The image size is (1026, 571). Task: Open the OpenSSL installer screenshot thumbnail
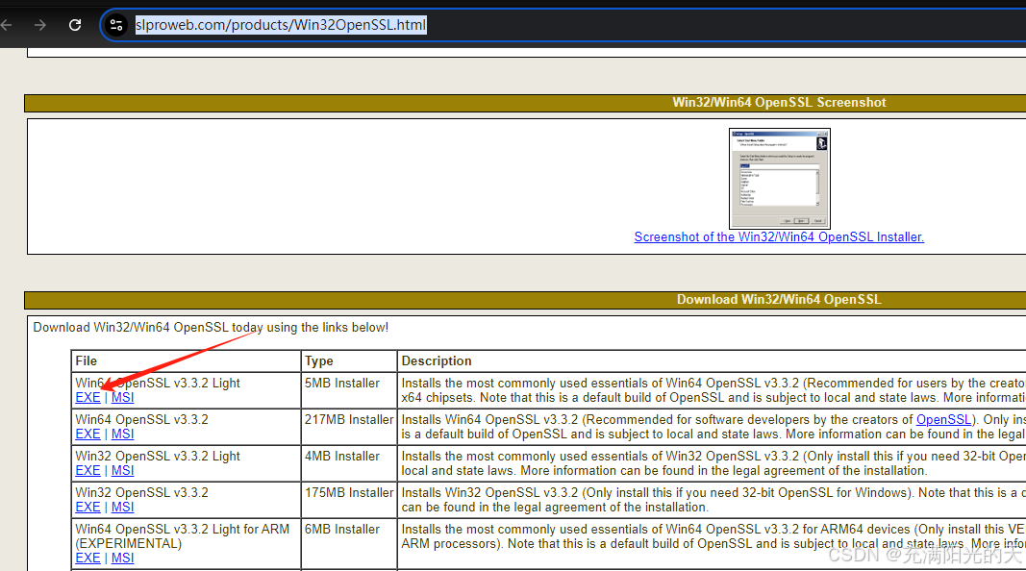pos(779,179)
